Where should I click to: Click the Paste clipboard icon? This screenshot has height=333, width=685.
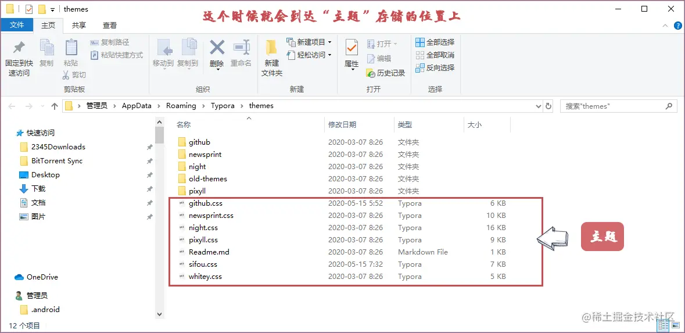71,48
